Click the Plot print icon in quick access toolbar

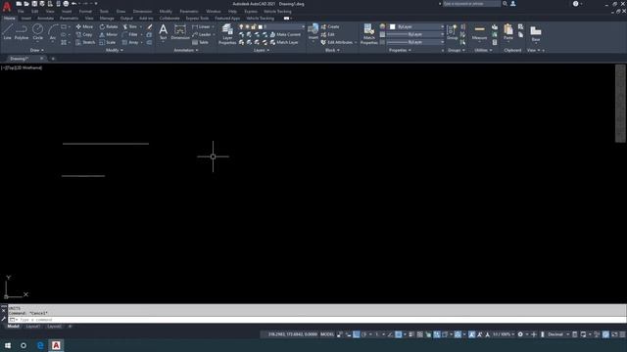pyautogui.click(x=66, y=4)
